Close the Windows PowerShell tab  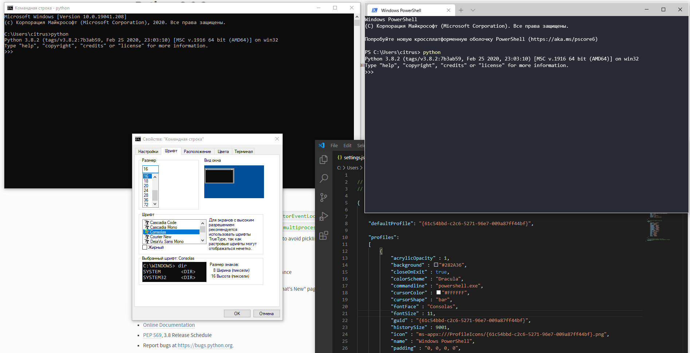(x=448, y=10)
